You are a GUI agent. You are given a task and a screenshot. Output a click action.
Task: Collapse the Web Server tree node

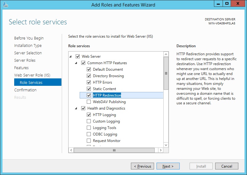point(71,56)
